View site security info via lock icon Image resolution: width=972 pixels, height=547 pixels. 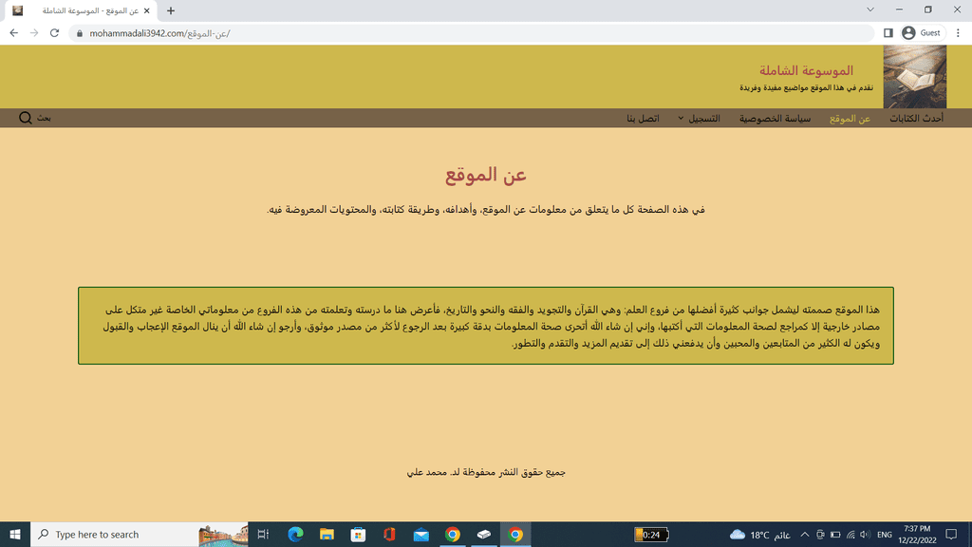pos(80,33)
